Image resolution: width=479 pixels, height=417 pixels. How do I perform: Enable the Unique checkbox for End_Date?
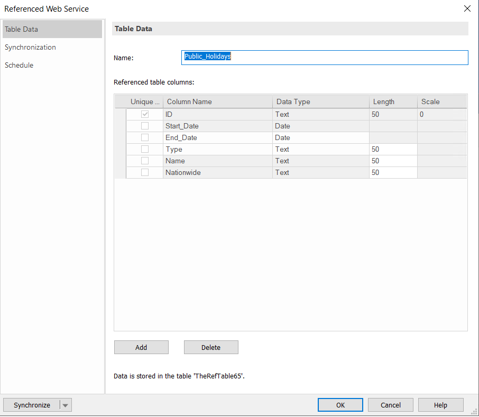145,137
